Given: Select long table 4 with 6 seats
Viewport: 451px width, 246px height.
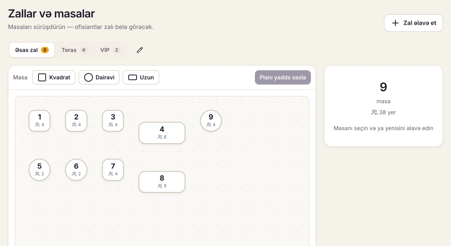Looking at the screenshot, I should (x=162, y=133).
